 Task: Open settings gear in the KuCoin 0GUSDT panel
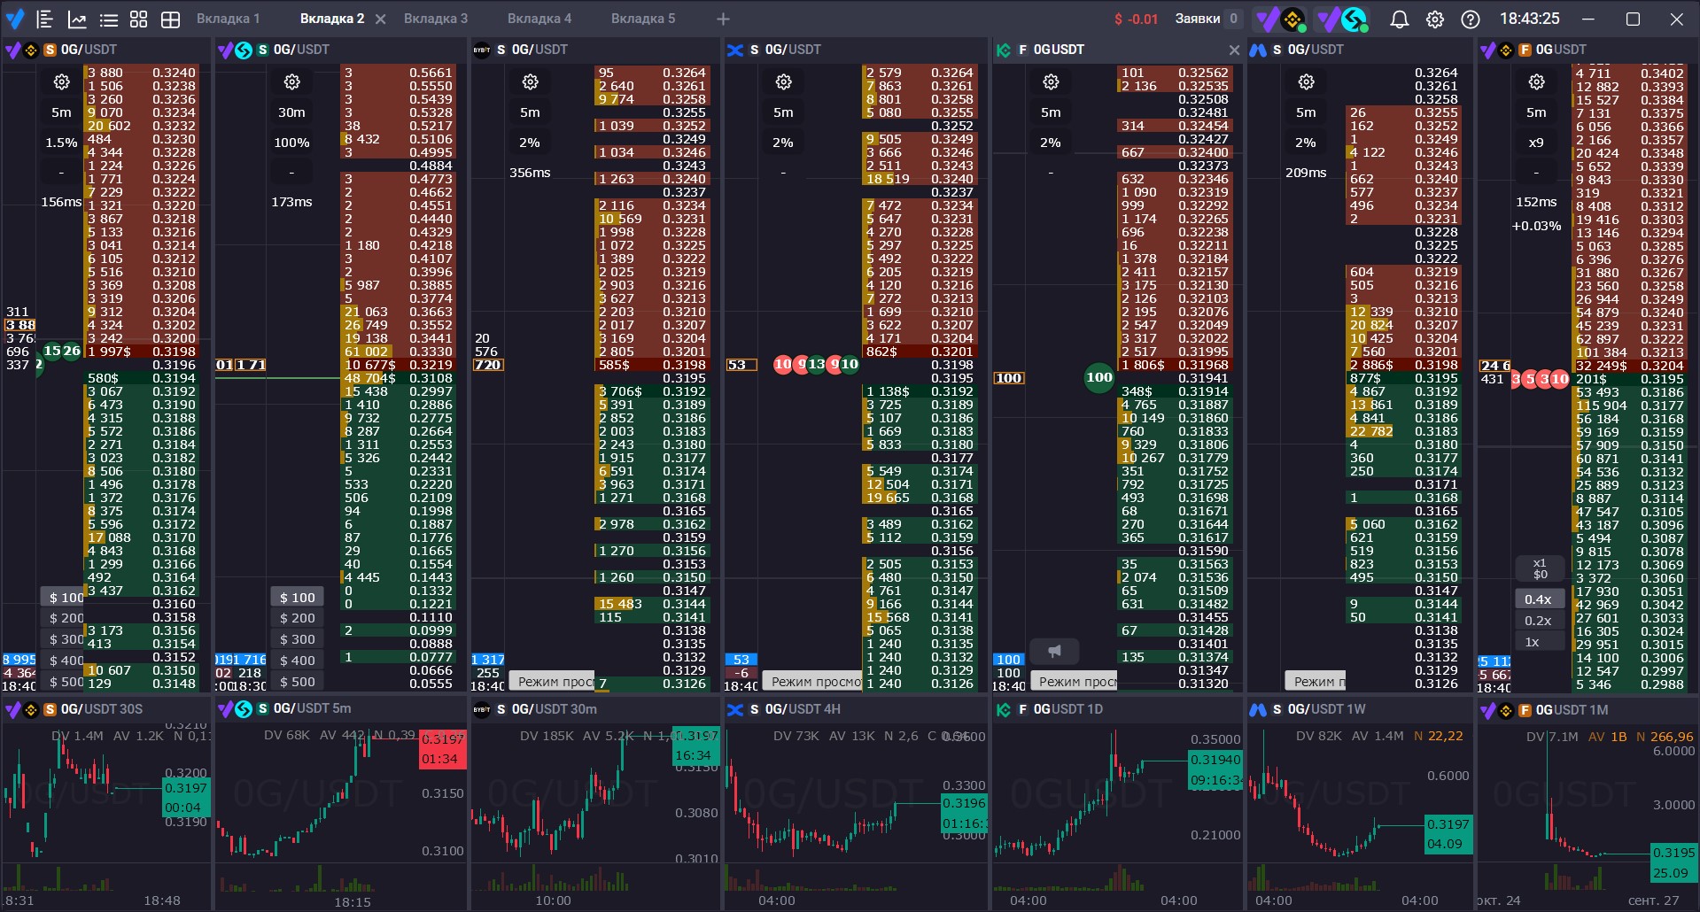[x=1051, y=82]
